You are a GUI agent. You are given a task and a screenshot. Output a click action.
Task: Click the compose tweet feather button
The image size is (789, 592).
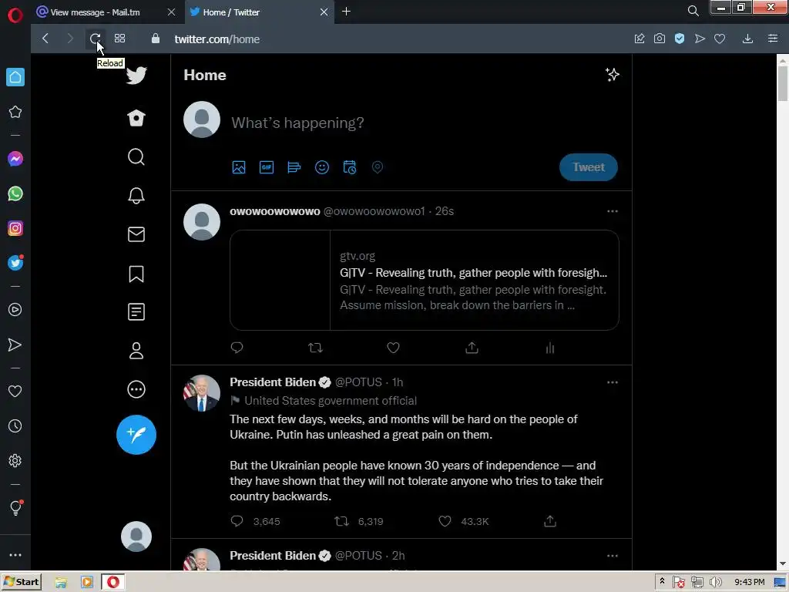coord(136,435)
